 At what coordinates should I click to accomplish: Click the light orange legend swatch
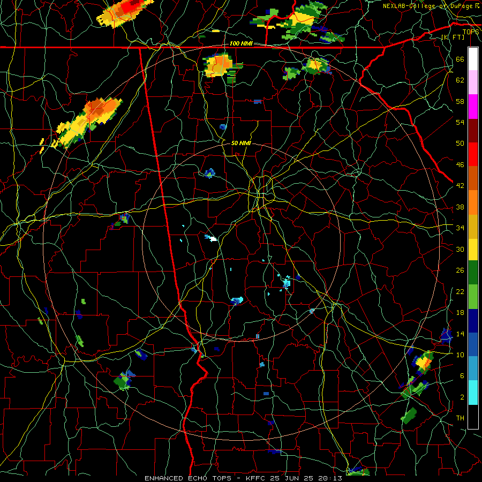(473, 202)
